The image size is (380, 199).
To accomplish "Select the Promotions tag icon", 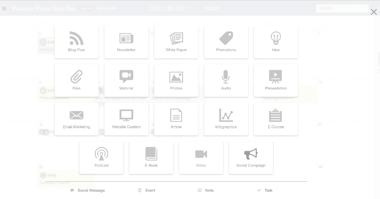I will pos(226,42).
